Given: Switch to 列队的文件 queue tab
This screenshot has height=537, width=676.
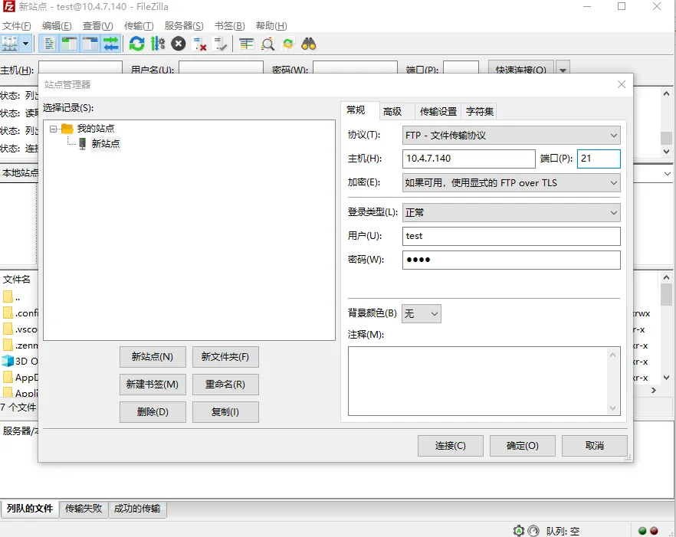Looking at the screenshot, I should point(30,509).
